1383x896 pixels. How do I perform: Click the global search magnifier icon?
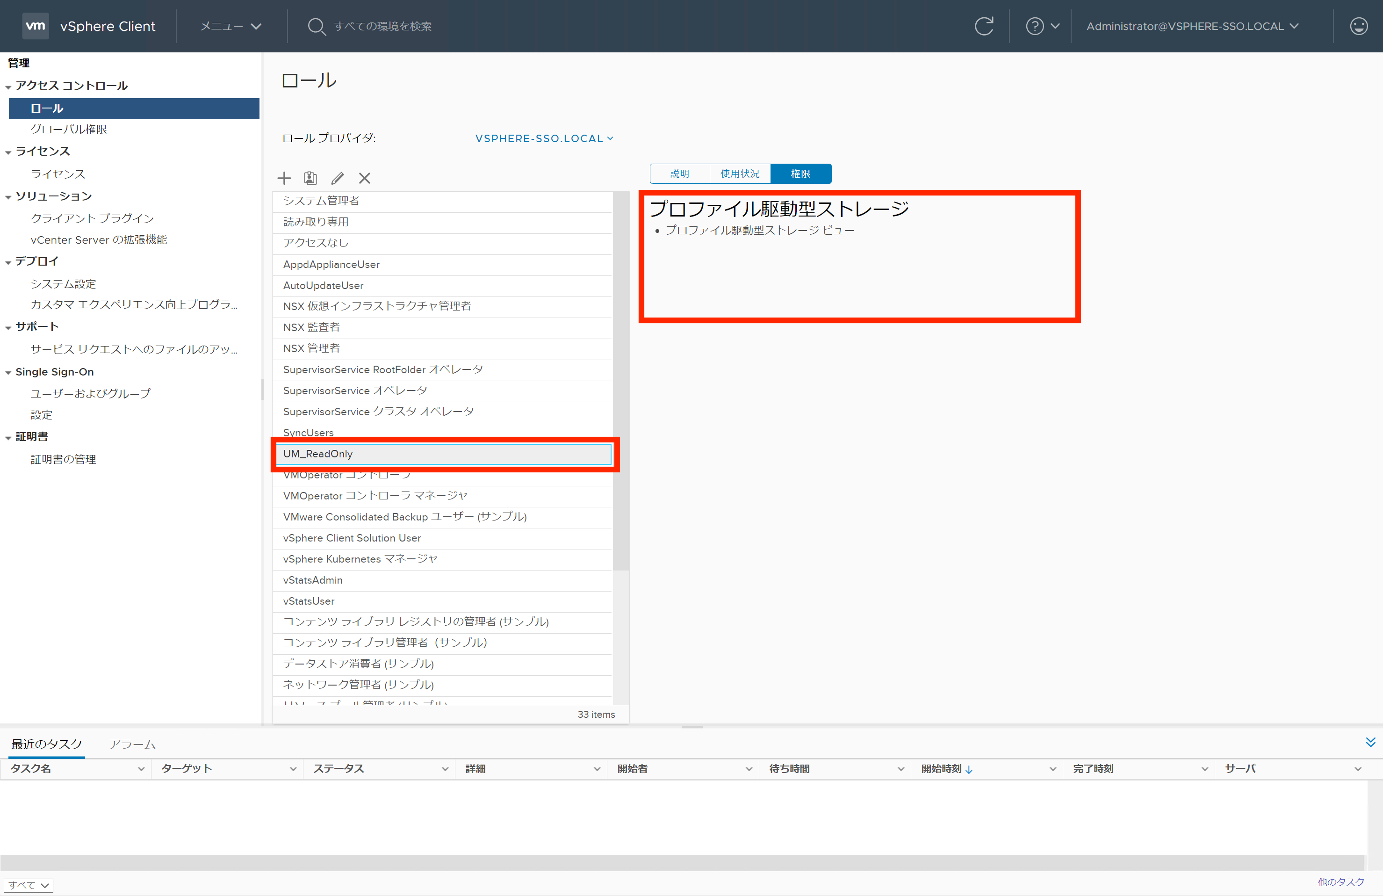tap(316, 26)
